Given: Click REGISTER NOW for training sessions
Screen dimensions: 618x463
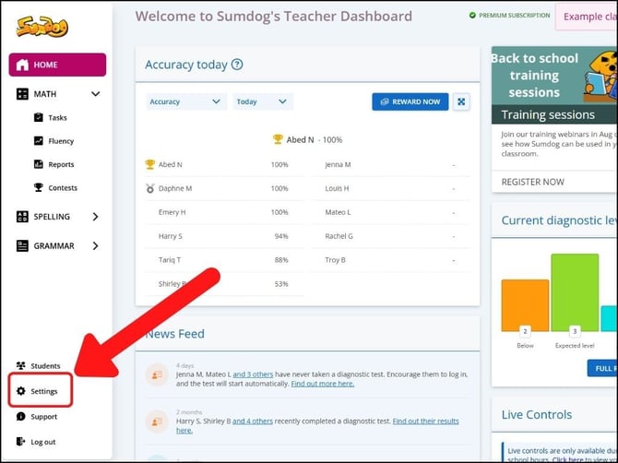Looking at the screenshot, I should click(532, 182).
